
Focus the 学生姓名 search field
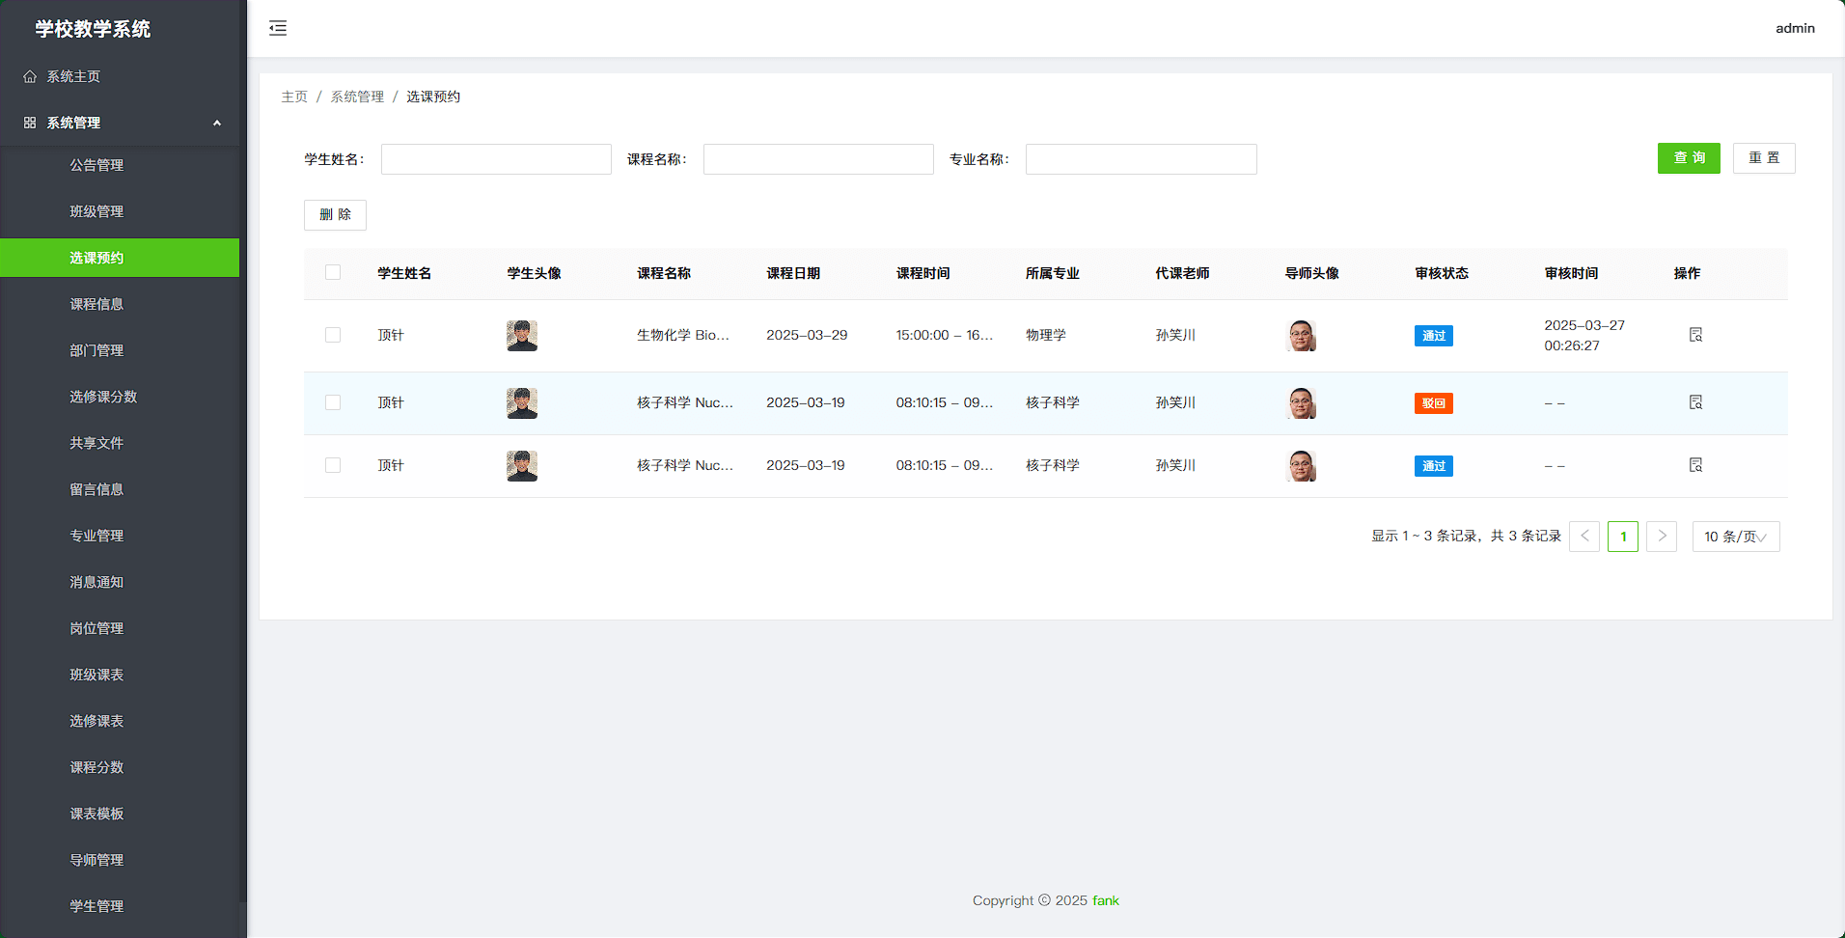[496, 159]
